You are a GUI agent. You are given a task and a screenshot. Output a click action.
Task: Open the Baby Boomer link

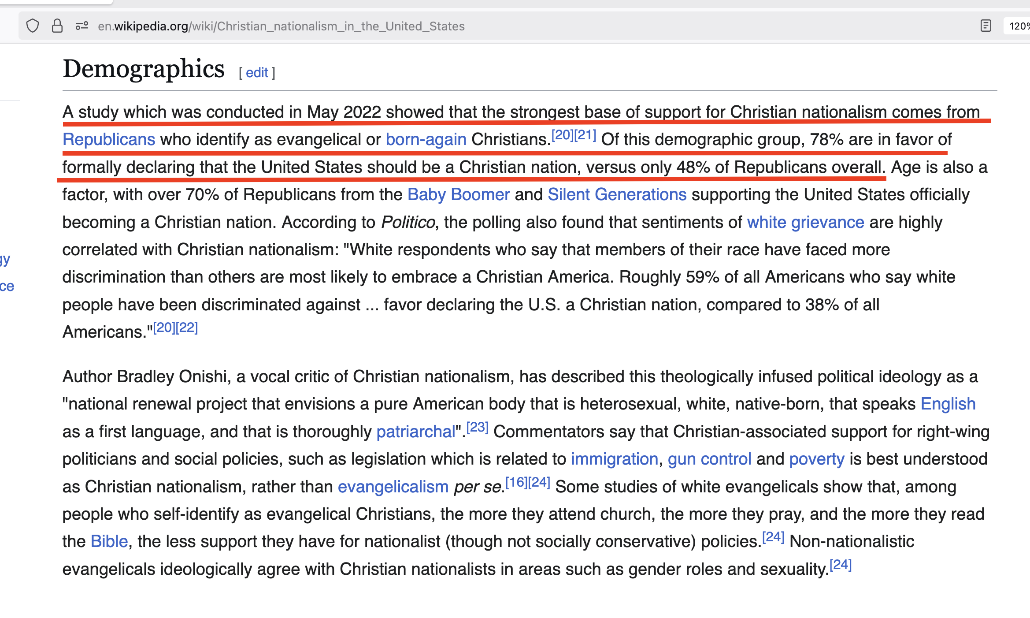[458, 195]
